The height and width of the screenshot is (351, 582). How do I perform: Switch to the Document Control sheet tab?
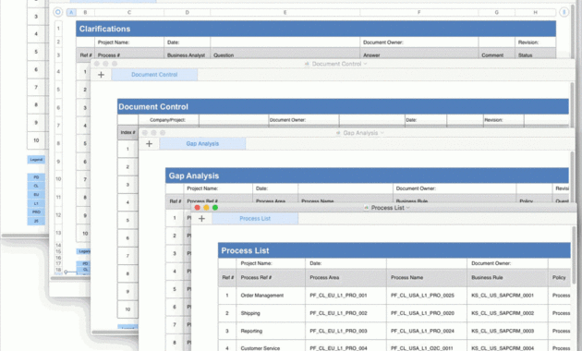[x=154, y=75]
